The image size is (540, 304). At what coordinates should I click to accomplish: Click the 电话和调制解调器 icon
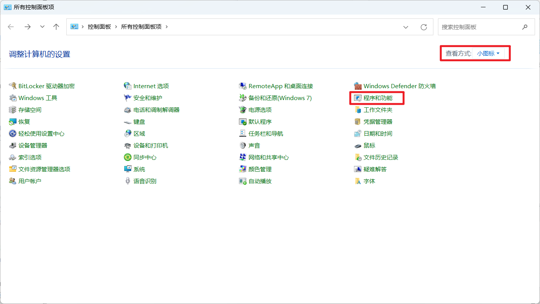128,110
